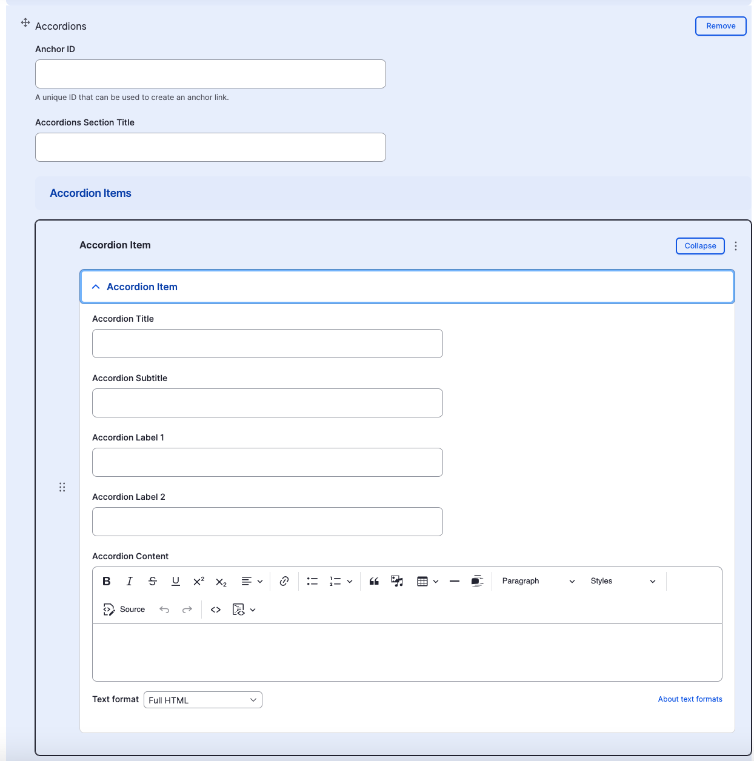Collapse the Accordion Item details section

(x=407, y=287)
